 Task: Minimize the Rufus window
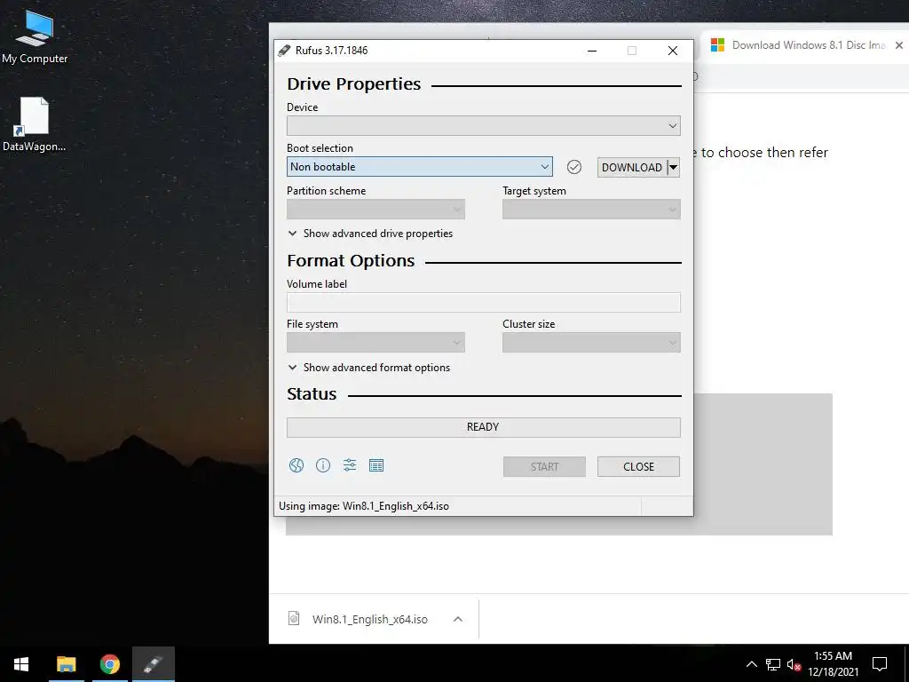pyautogui.click(x=592, y=51)
